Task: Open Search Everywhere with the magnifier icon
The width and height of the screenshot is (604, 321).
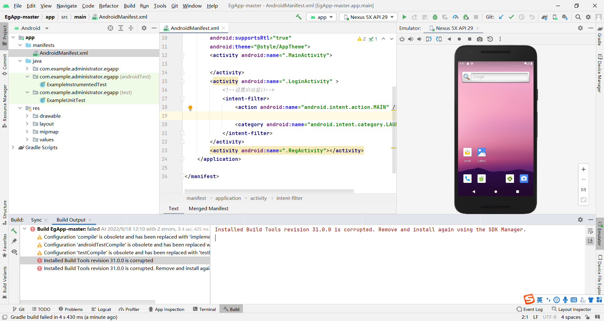Action: tap(578, 17)
